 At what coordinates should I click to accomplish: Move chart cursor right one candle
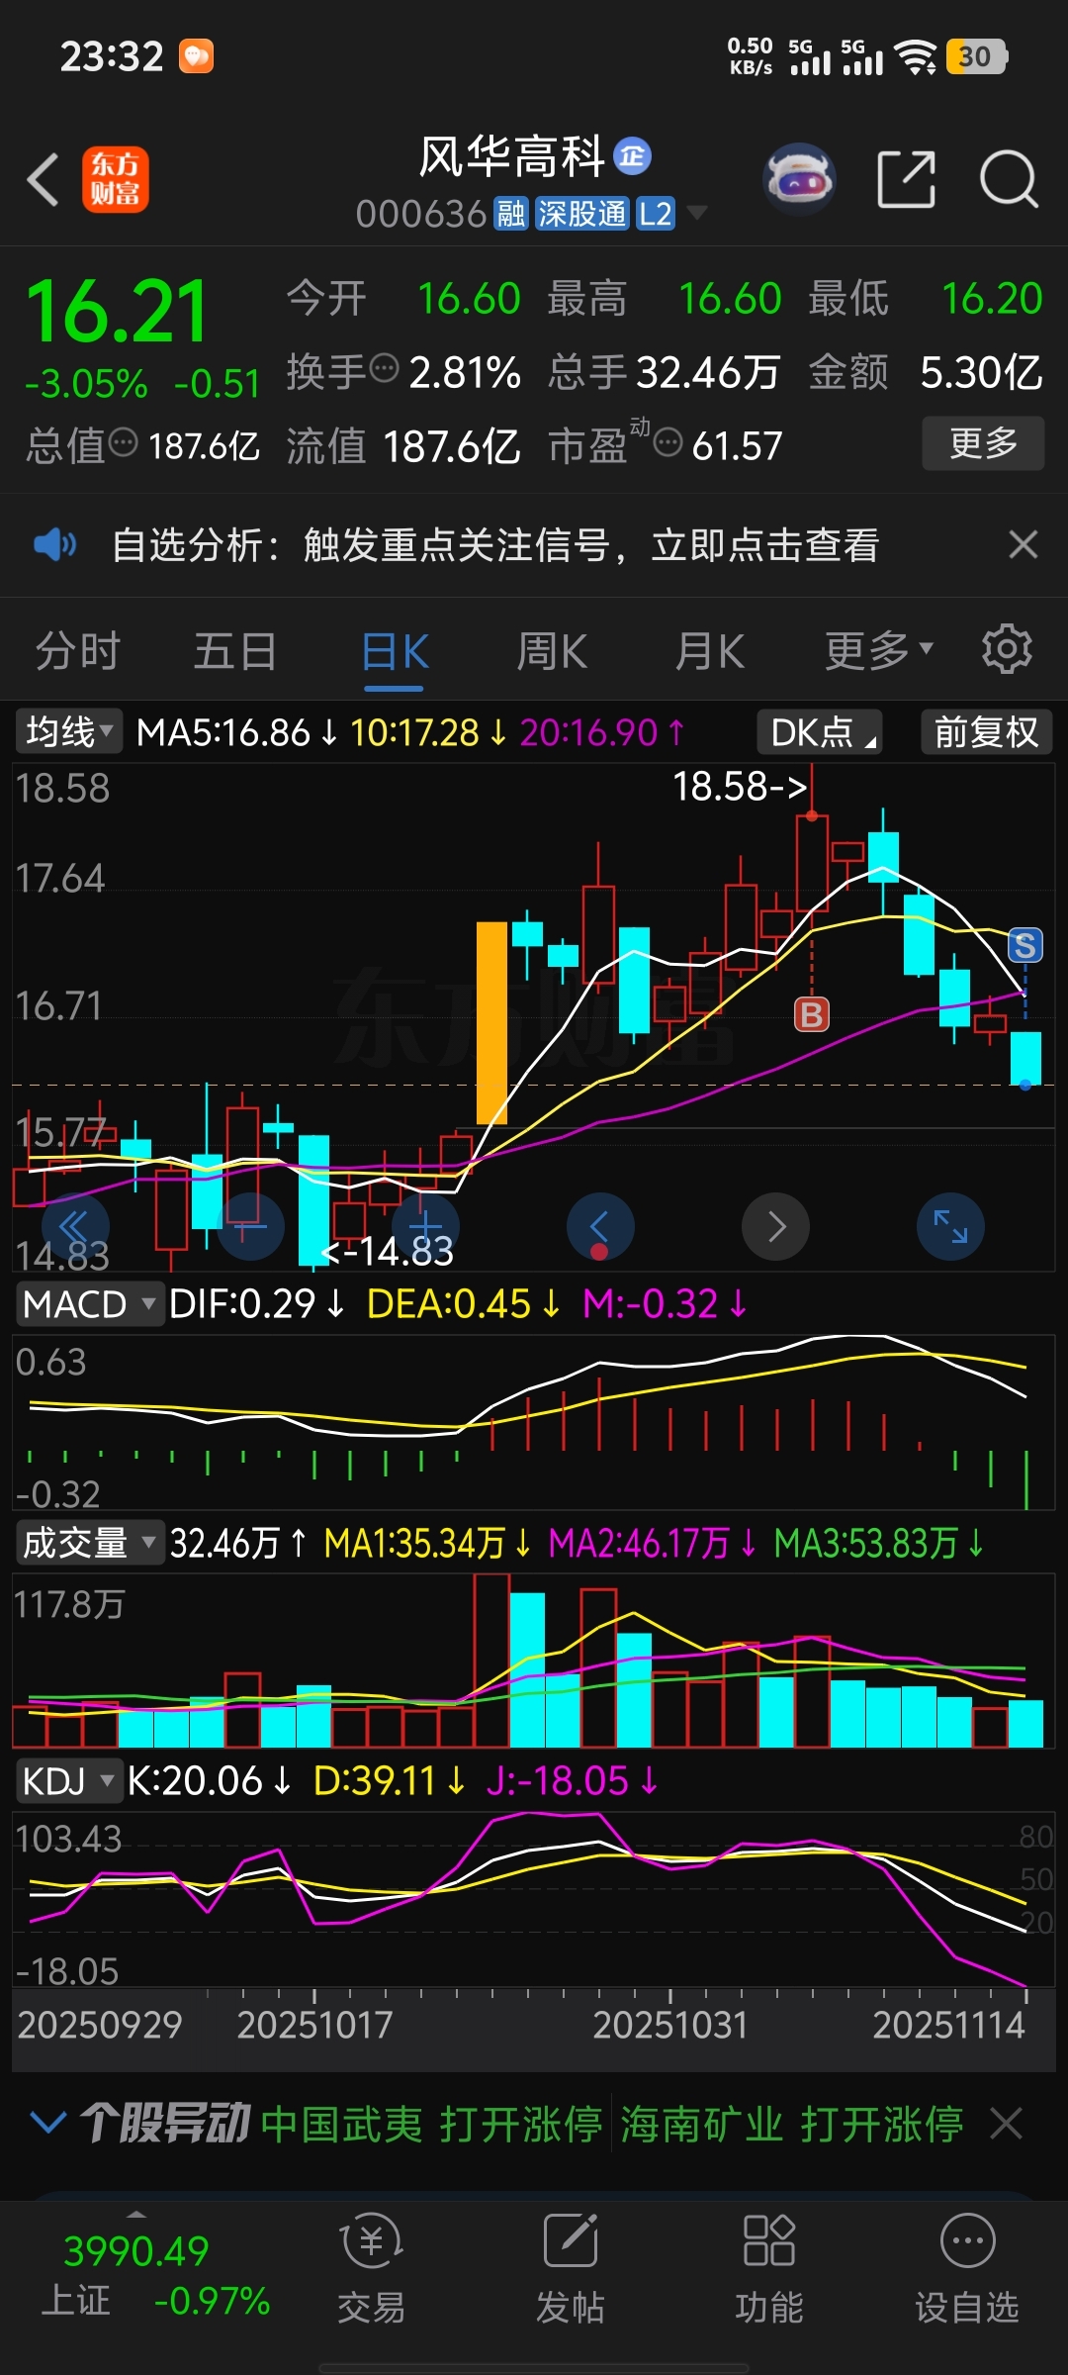tap(776, 1227)
